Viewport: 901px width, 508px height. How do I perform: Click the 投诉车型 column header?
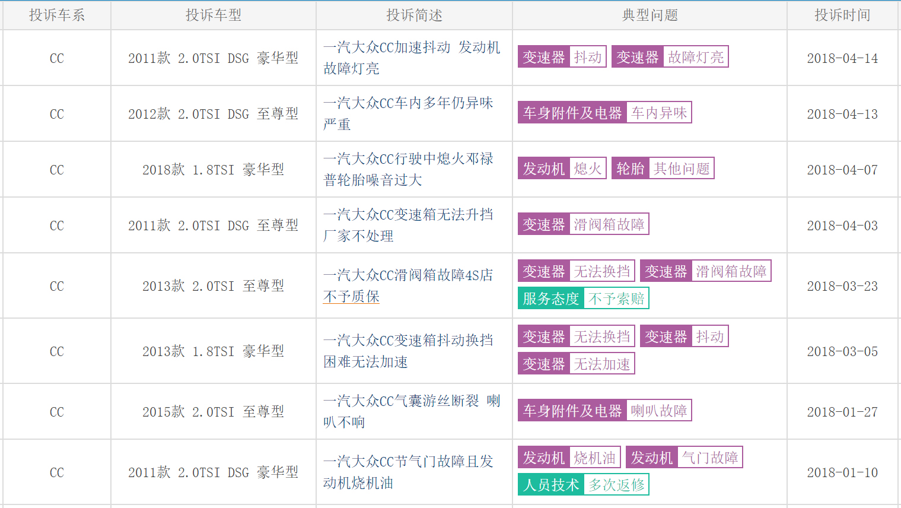coord(214,15)
